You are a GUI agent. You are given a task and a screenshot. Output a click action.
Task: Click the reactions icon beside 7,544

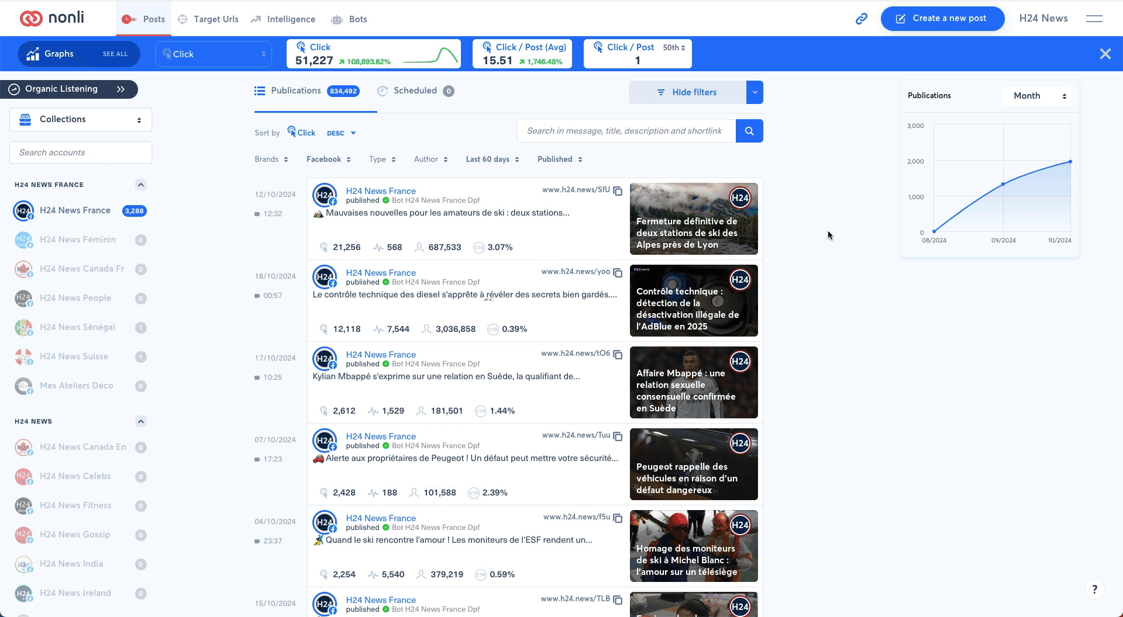[x=378, y=330]
